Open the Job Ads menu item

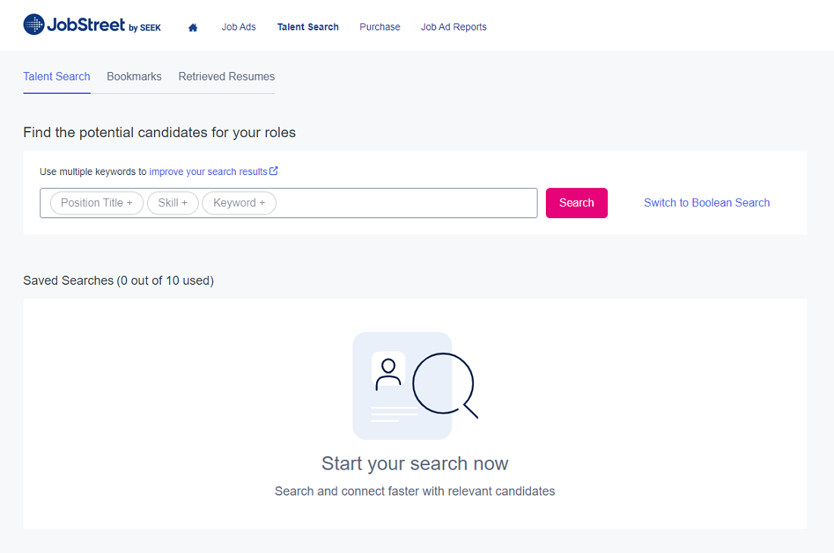click(239, 27)
